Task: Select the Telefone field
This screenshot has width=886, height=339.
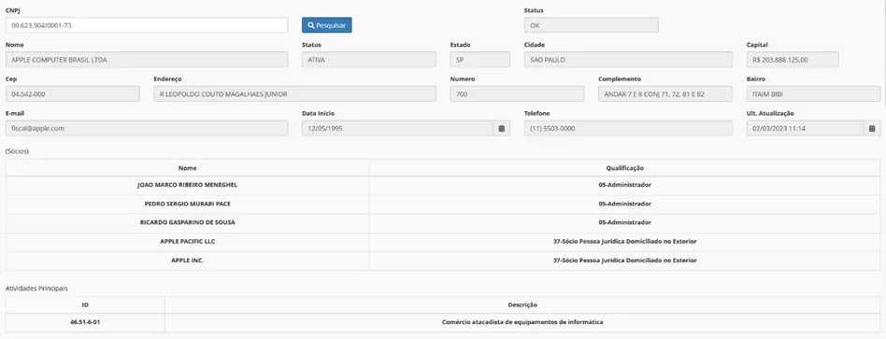Action: 628,128
